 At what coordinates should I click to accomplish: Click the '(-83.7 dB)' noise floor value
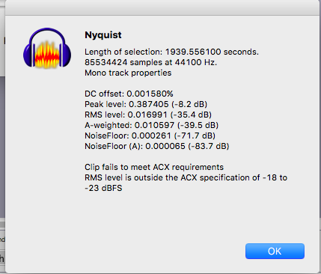point(208,146)
